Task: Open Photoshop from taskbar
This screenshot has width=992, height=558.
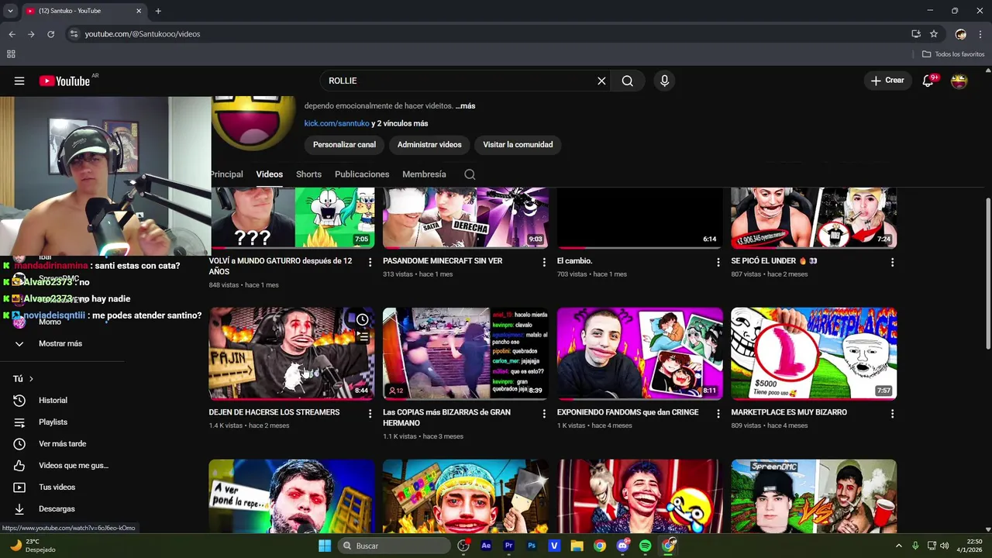Action: [532, 546]
